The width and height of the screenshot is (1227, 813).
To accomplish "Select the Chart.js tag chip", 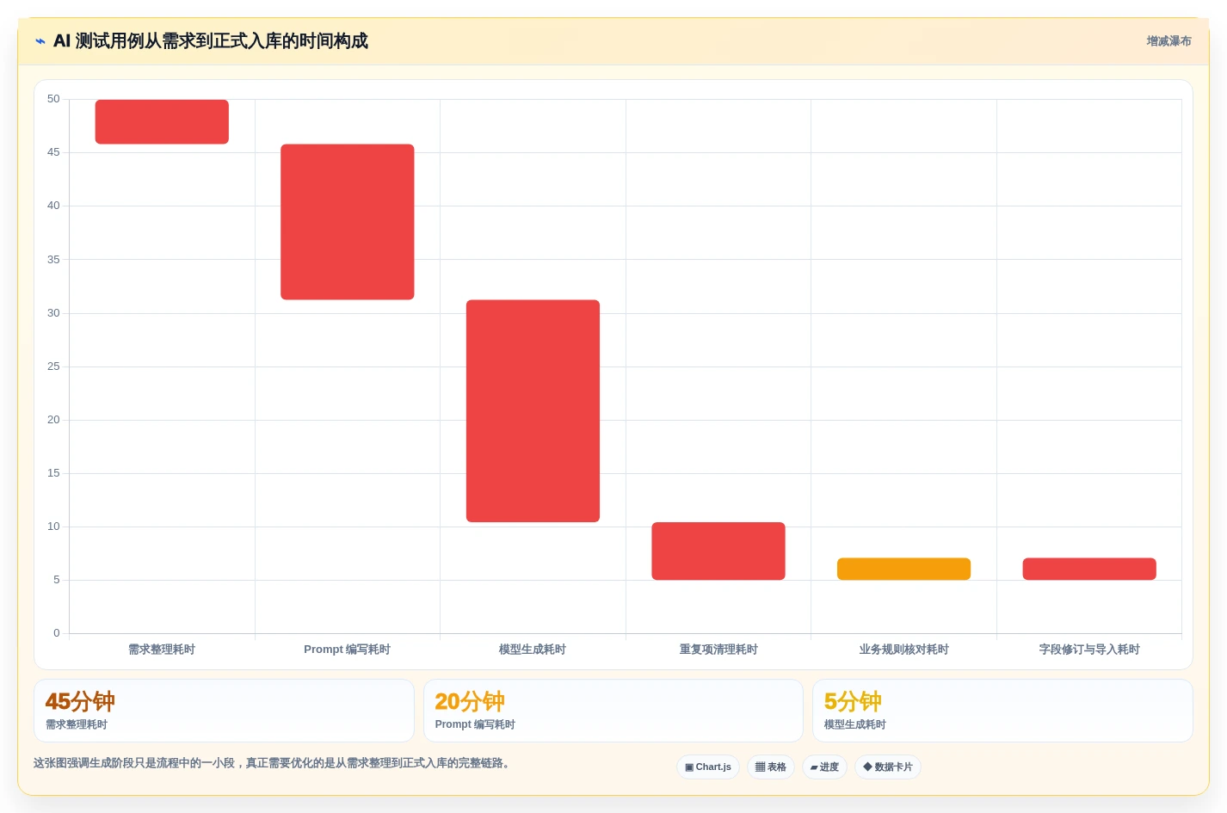I will click(x=708, y=767).
